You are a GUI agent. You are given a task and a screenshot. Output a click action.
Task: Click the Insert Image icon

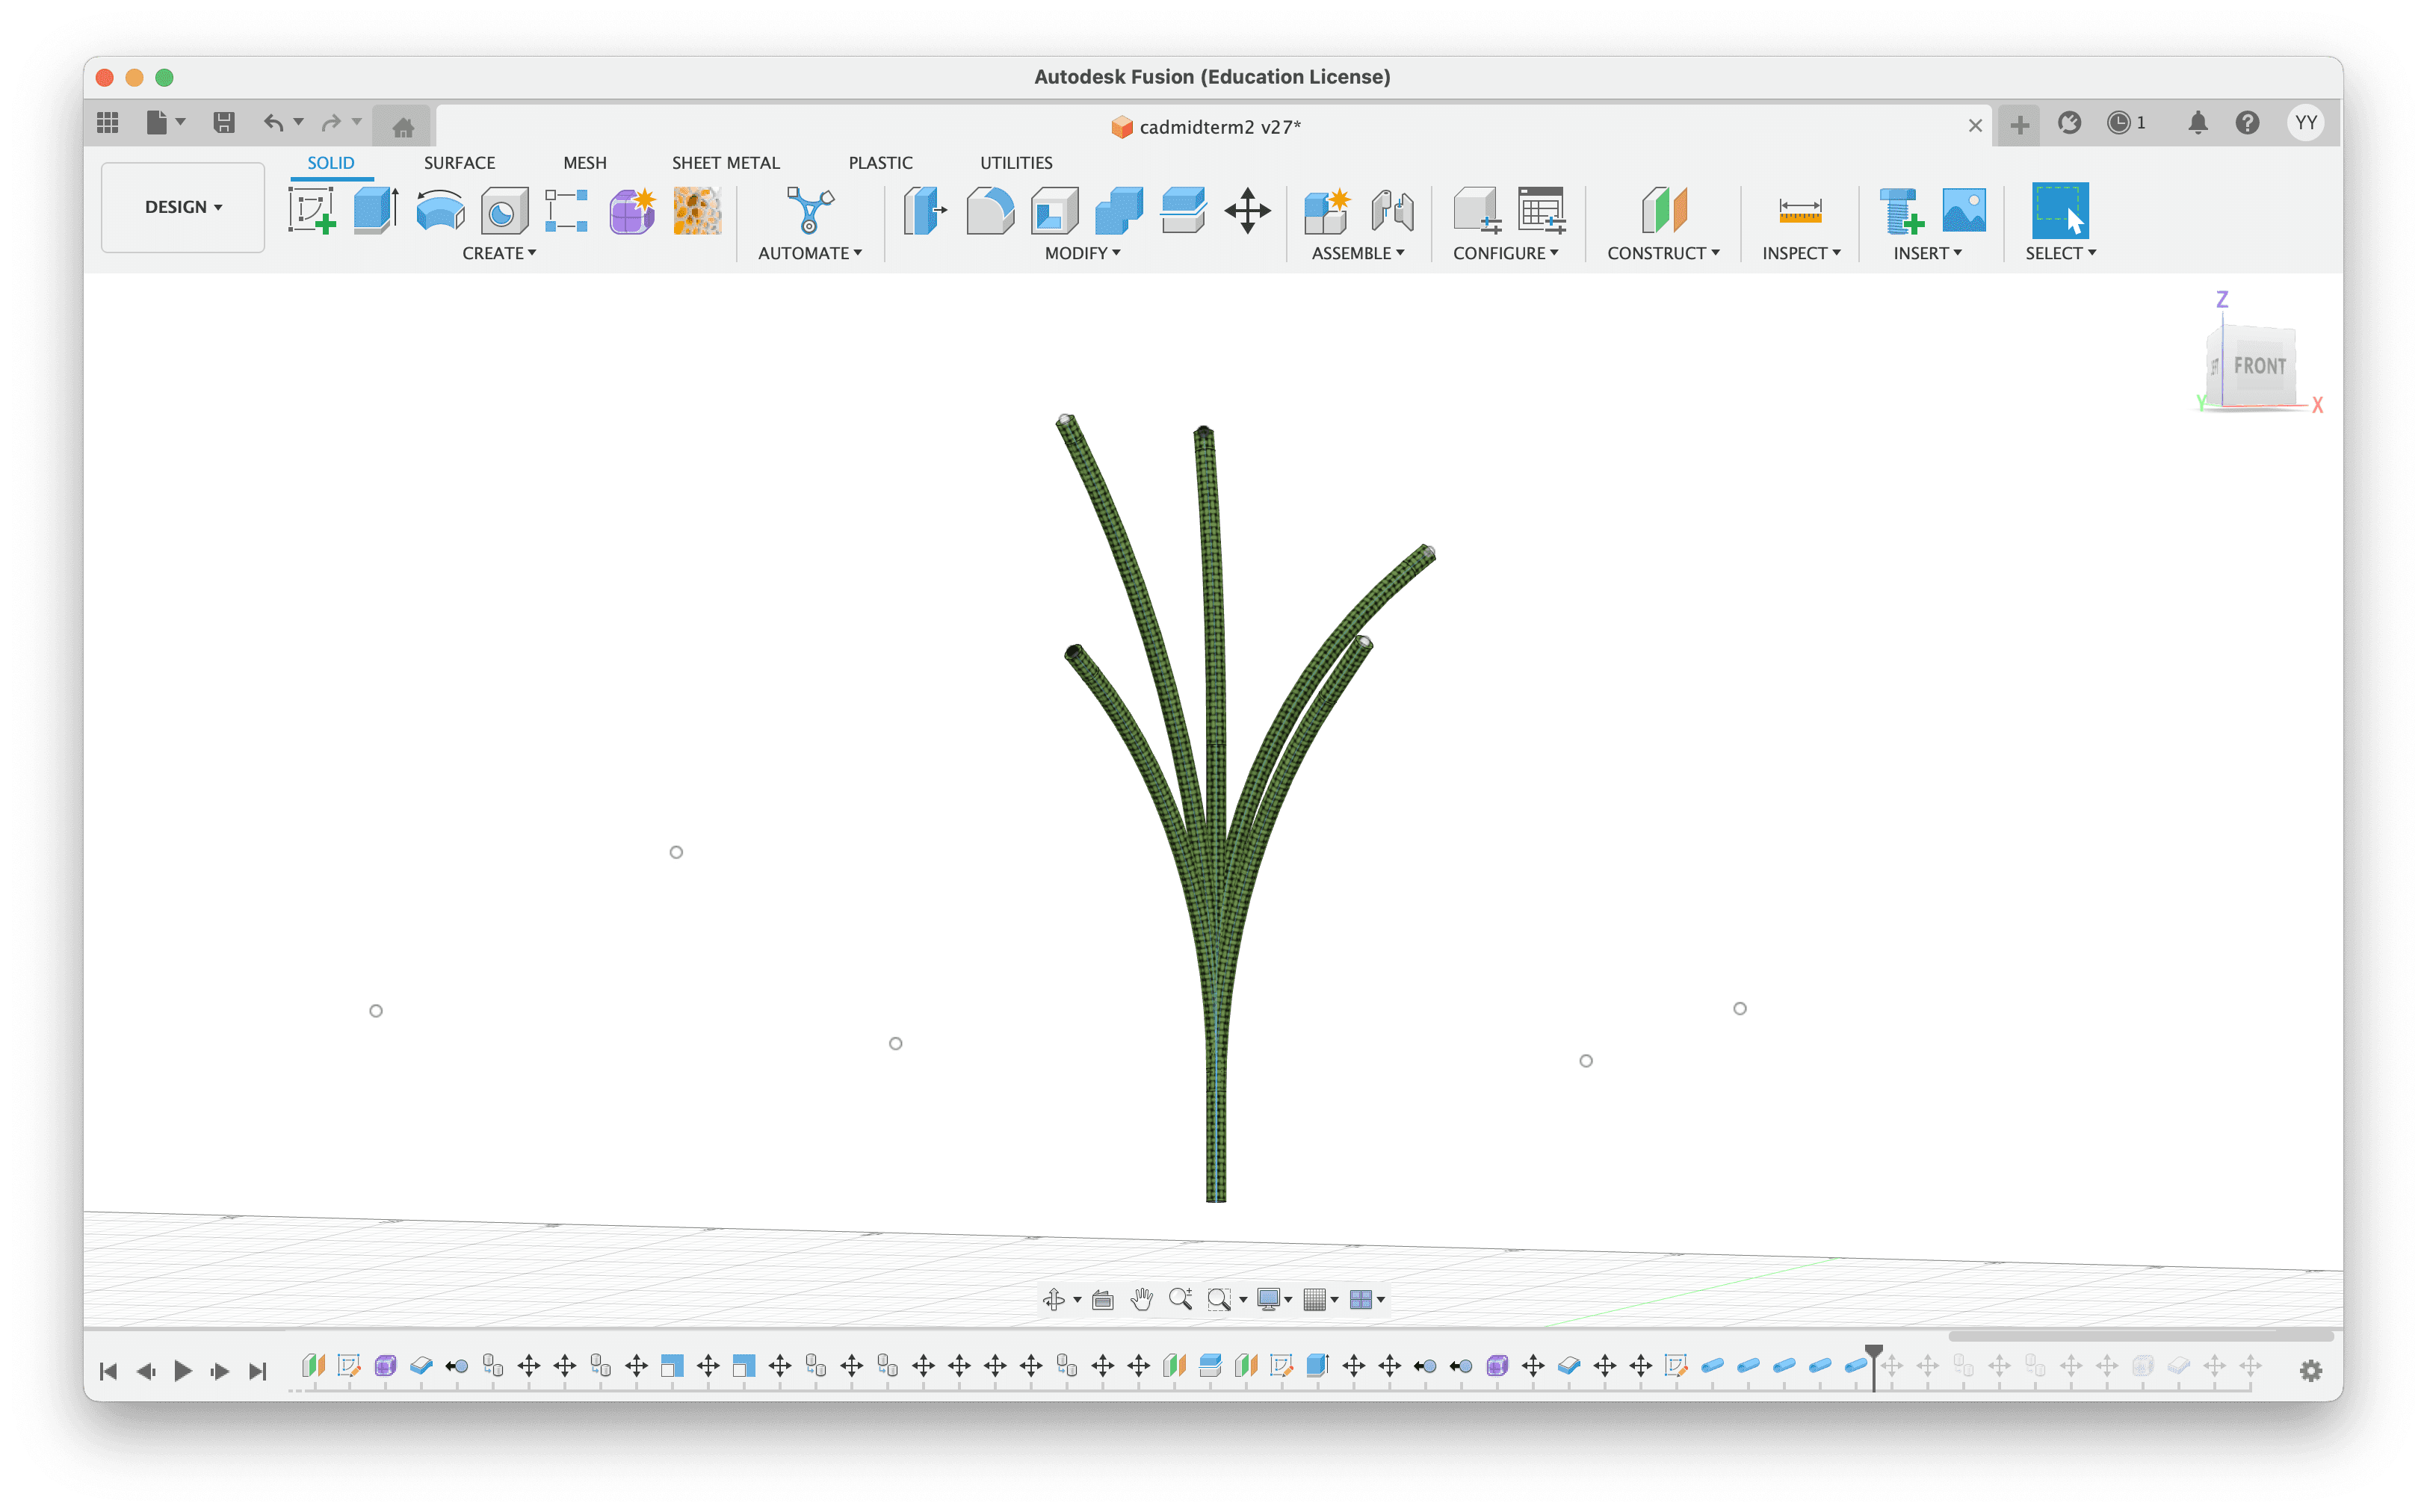[x=1963, y=210]
